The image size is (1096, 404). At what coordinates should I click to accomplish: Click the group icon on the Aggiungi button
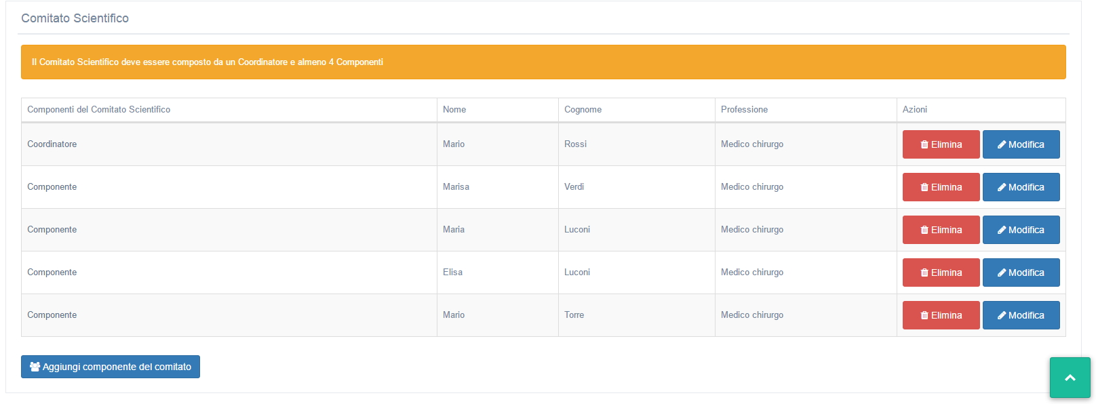pyautogui.click(x=35, y=367)
